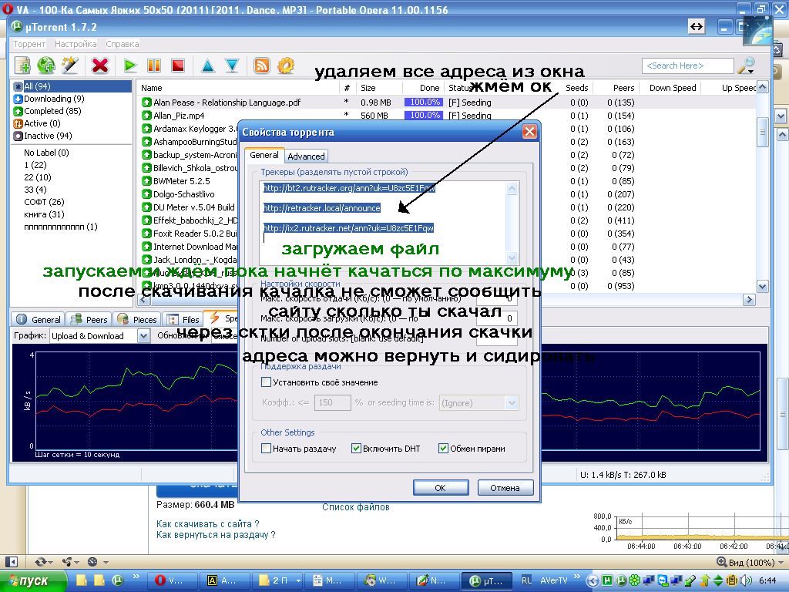The image size is (789, 592).
Task: Select No Label (0) entry
Action: [x=46, y=153]
